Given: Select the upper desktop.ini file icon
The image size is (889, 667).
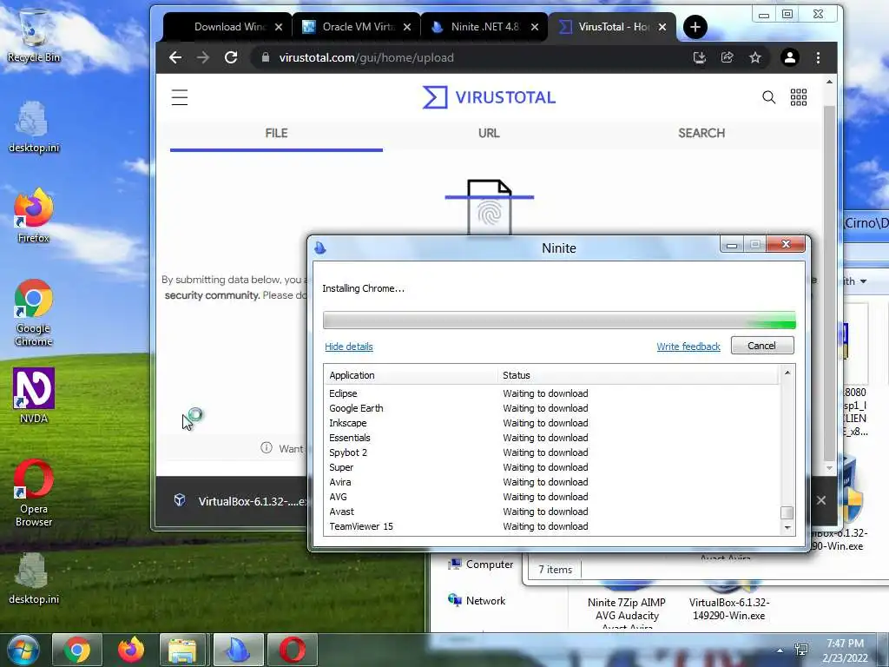Looking at the screenshot, I should pos(34,127).
